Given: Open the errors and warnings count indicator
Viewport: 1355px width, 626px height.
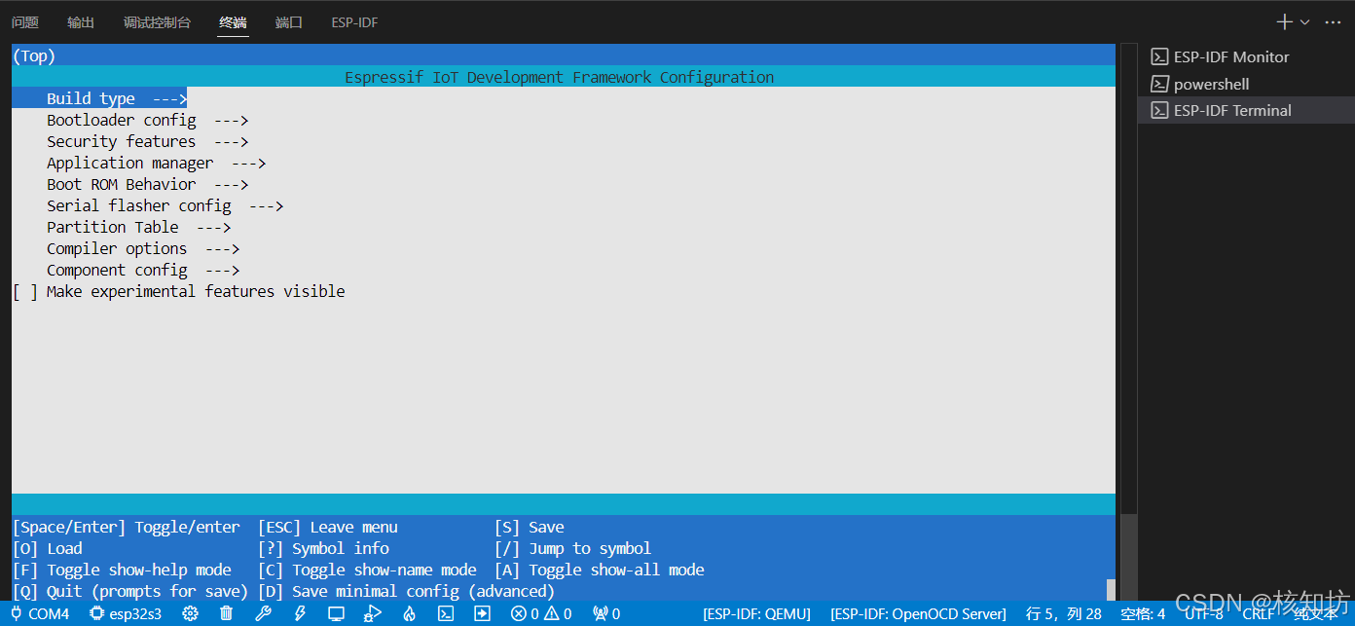Looking at the screenshot, I should [x=541, y=613].
